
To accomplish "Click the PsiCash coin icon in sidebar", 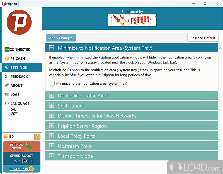I will 7,58.
